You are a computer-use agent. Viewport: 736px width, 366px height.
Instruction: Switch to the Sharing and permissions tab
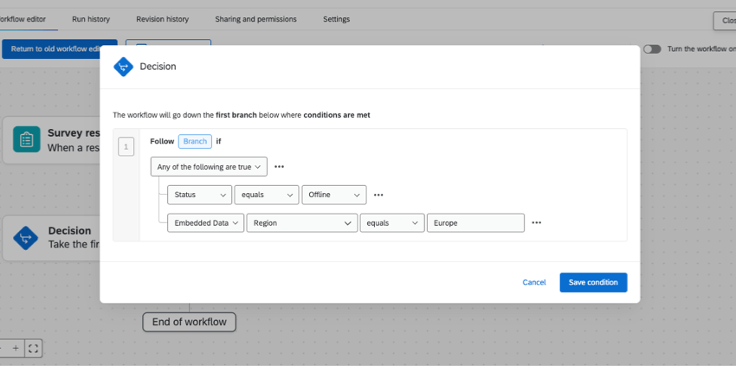coord(255,19)
